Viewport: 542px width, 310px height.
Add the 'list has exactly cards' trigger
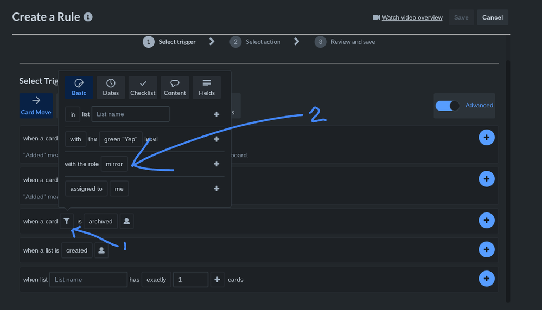[486, 279]
